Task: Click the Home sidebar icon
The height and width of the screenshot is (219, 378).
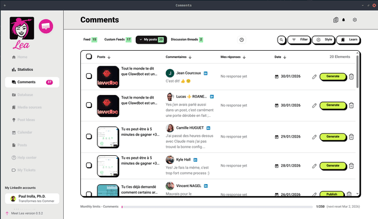Action: click(x=14, y=57)
